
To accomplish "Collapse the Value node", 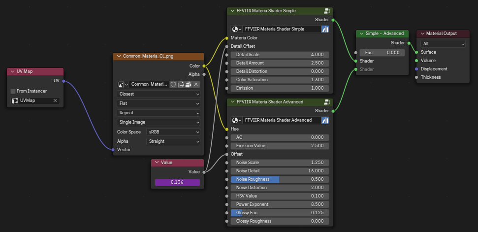I will (157, 163).
